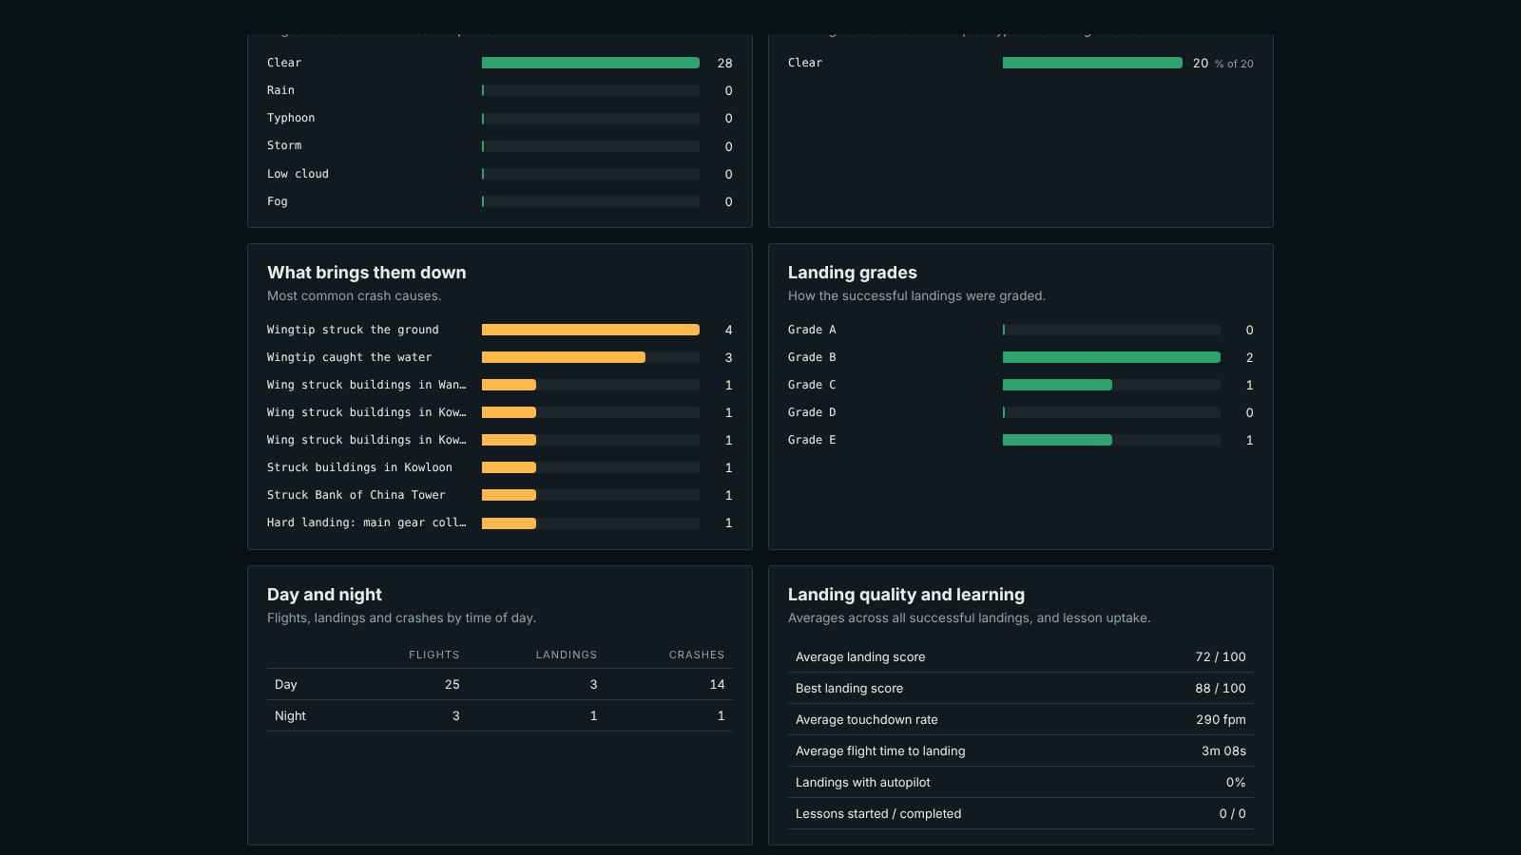Select the Struck Bank of China Tower row
Image resolution: width=1521 pixels, height=855 pixels.
click(x=500, y=495)
